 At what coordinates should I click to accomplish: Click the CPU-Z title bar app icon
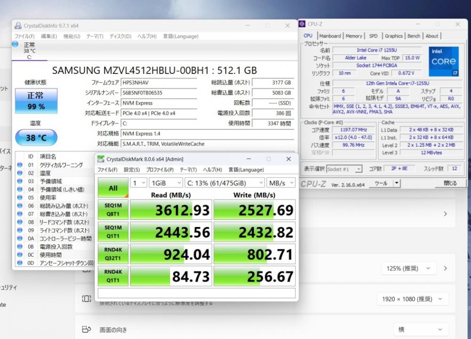tap(302, 24)
